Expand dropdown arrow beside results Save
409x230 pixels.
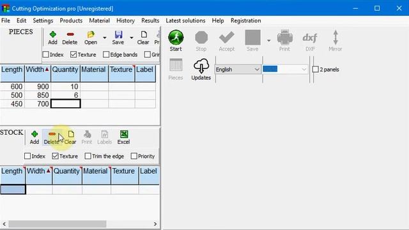[268, 40]
